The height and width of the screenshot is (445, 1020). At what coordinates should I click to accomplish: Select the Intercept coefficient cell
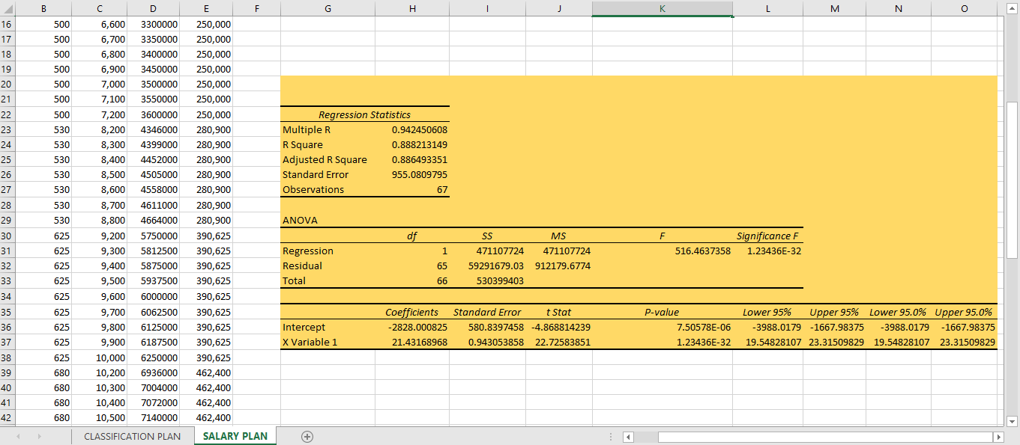pos(411,327)
